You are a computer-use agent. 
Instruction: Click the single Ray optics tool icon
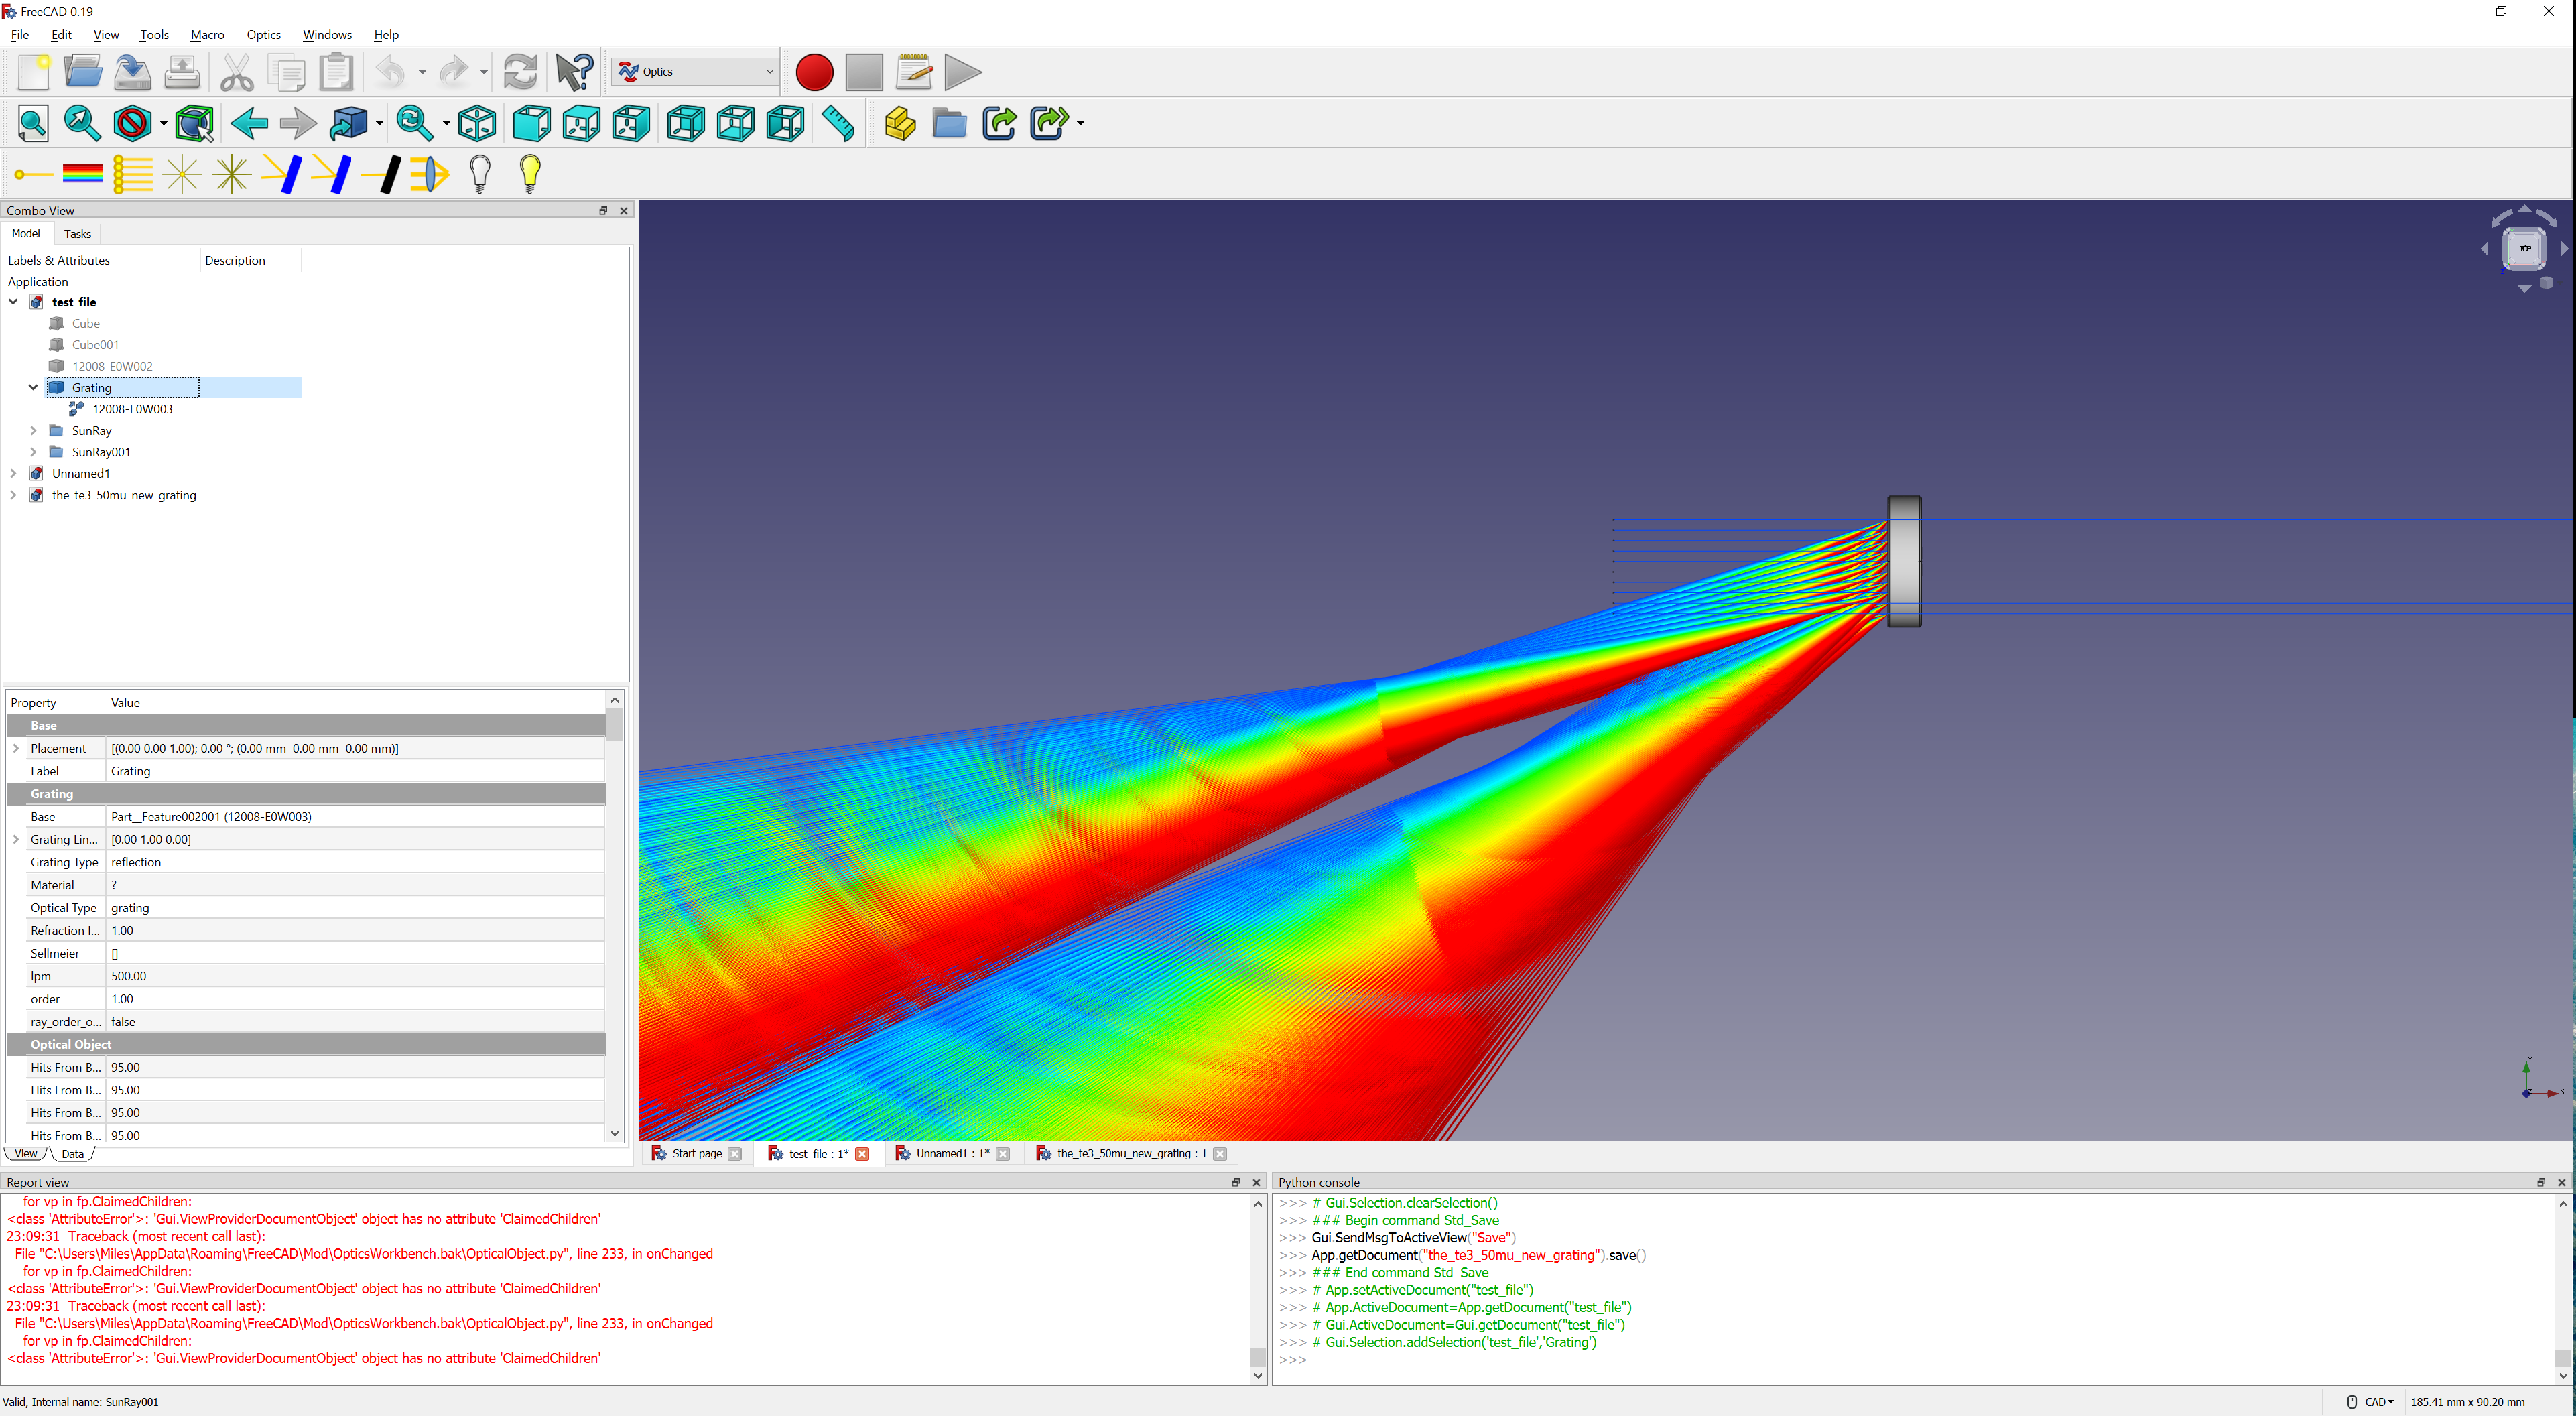(x=32, y=174)
